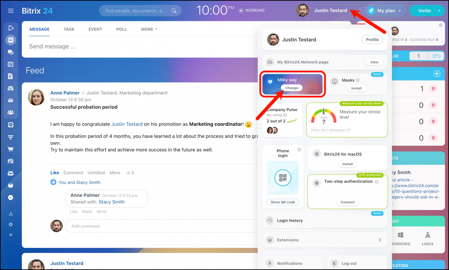Screen dimensions: 449x270
Task: Open the Documents icon in left sidebar
Action: (x=11, y=76)
